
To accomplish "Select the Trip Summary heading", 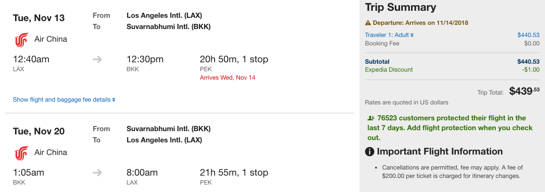I will 400,7.
